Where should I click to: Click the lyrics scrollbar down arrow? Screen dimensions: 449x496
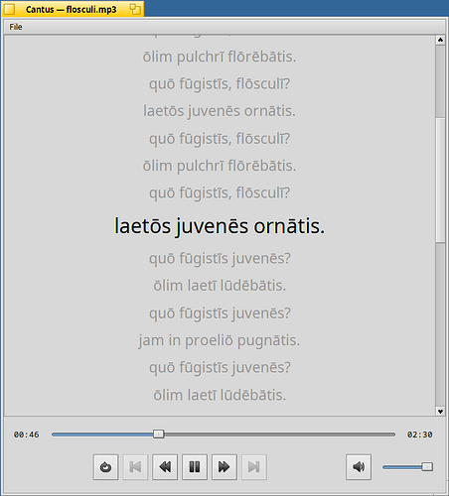(x=440, y=412)
